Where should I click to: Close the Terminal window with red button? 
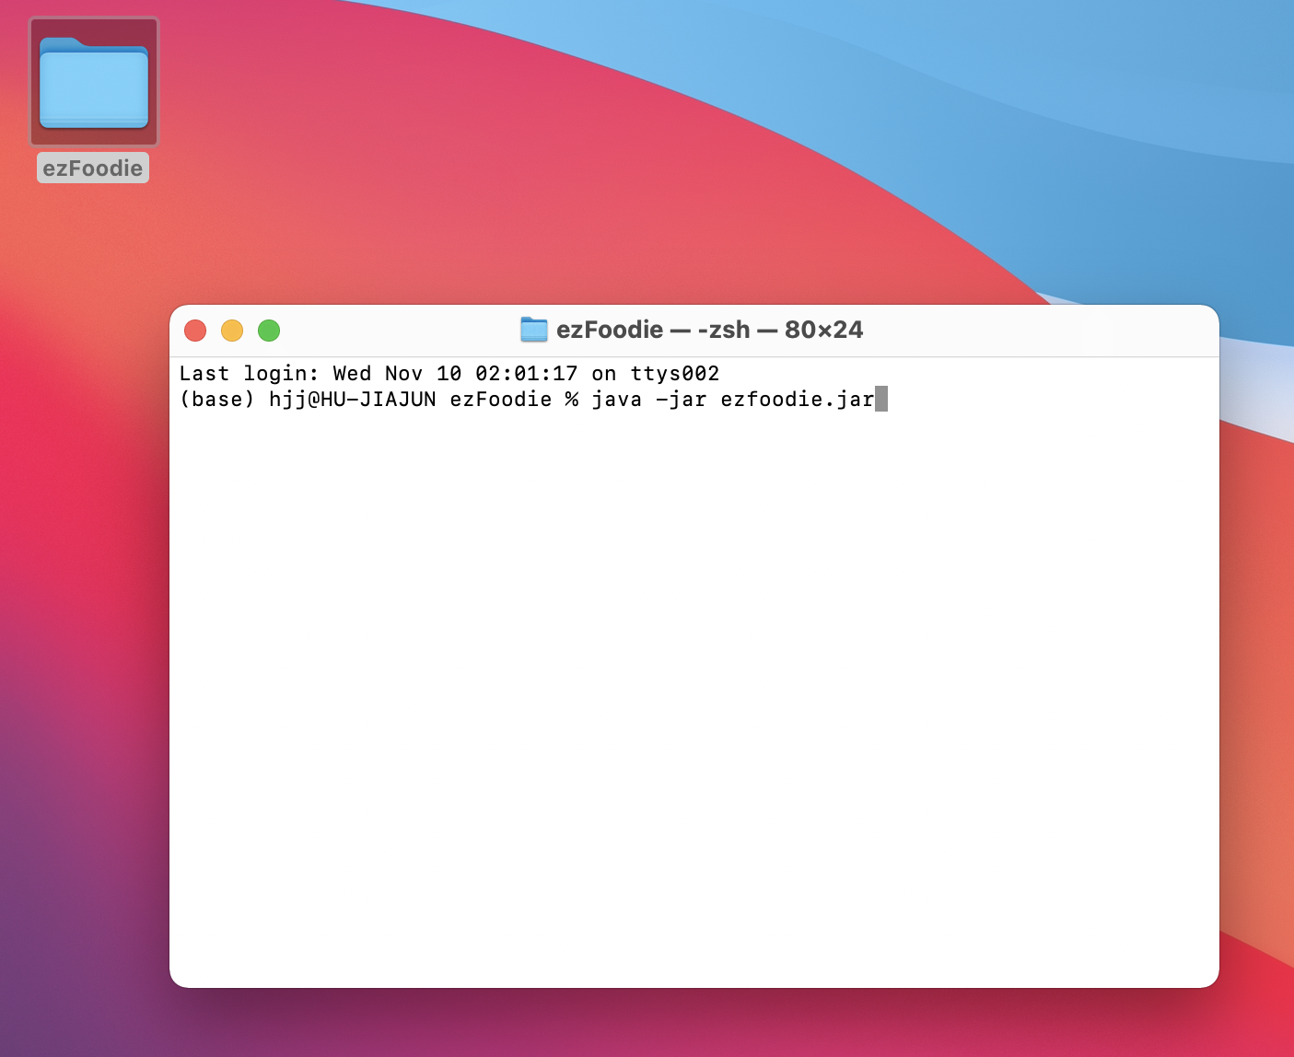tap(195, 331)
